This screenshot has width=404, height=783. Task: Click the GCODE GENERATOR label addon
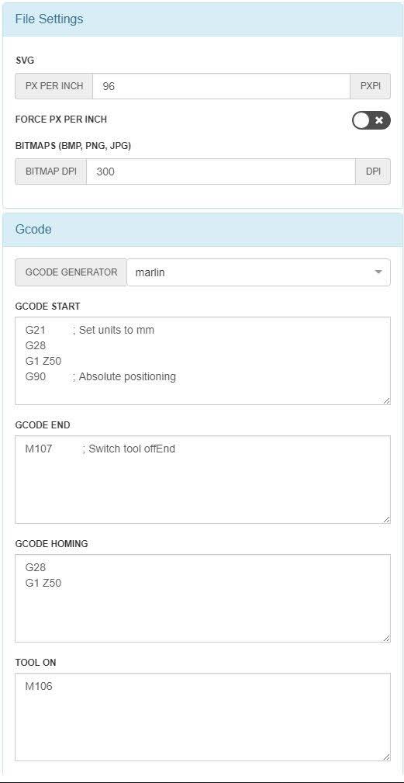click(71, 272)
